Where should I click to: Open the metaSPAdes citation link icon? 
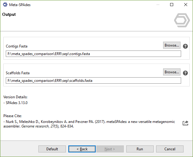[185, 123]
